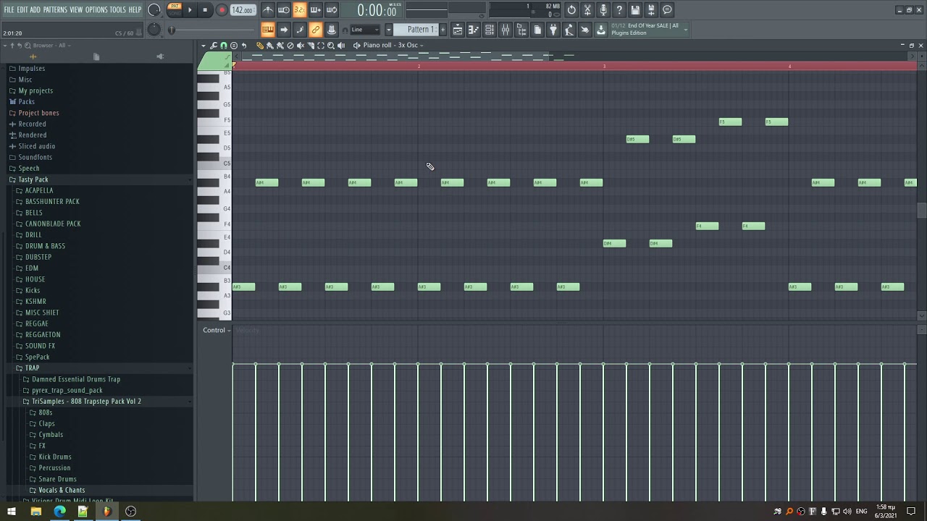Toggle the 3-2-1 countdown before recording

coord(299,10)
